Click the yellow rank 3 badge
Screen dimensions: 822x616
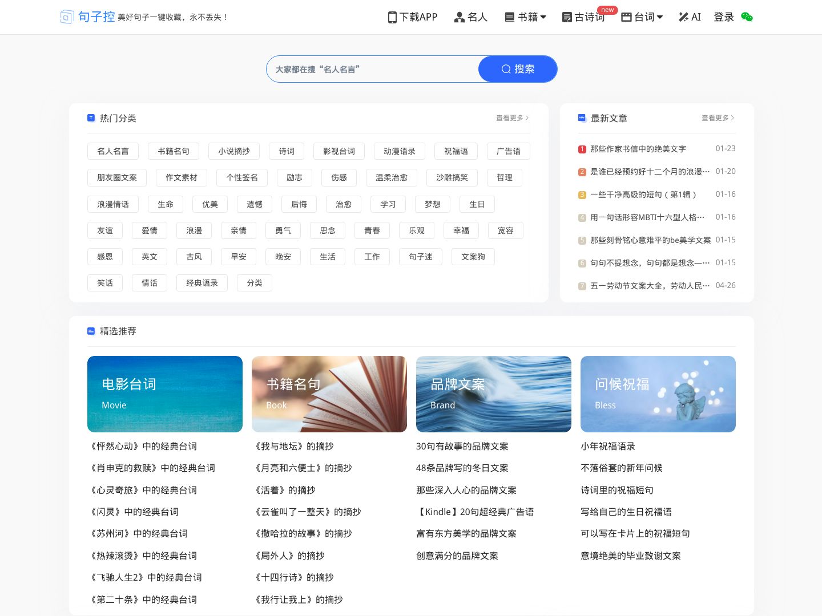[x=582, y=195]
